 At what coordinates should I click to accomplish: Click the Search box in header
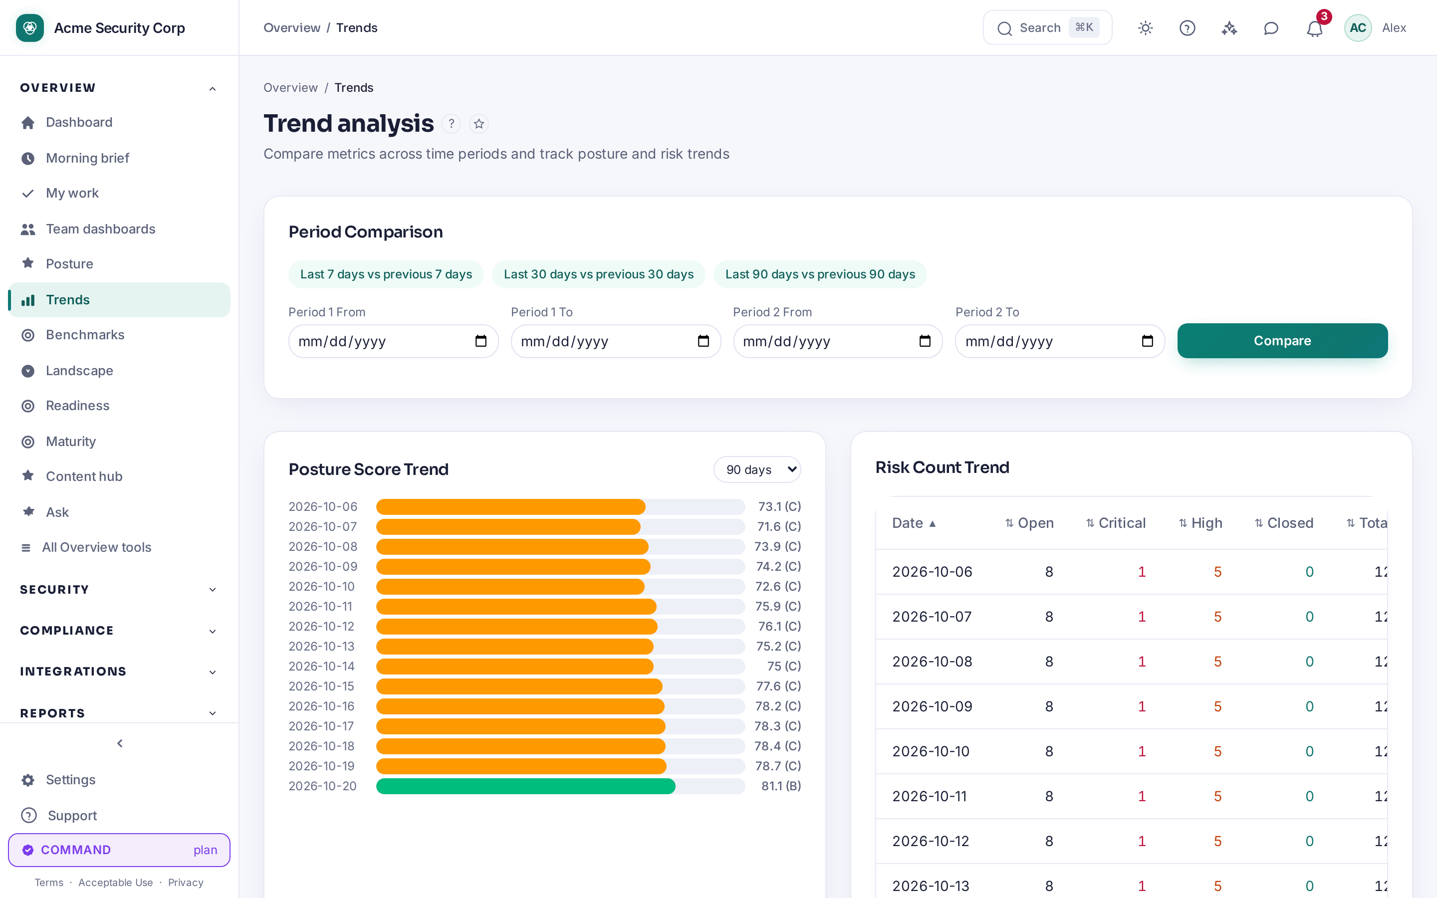pyautogui.click(x=1047, y=28)
